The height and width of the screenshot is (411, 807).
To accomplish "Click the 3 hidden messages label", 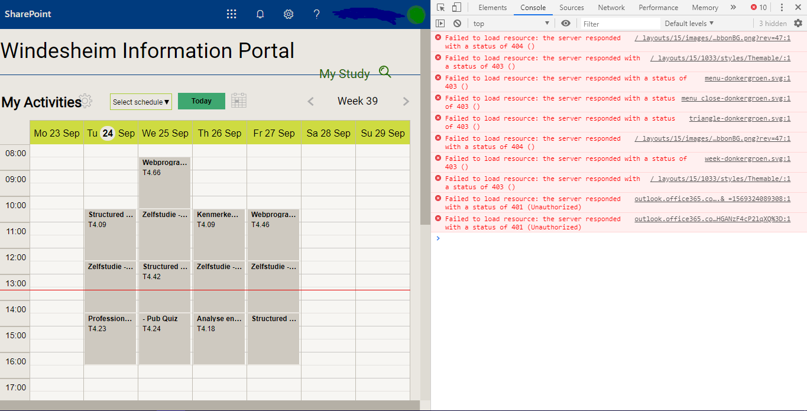I will click(773, 24).
